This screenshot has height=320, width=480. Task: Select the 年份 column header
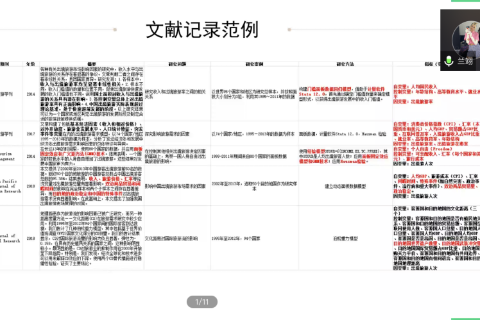click(x=30, y=64)
